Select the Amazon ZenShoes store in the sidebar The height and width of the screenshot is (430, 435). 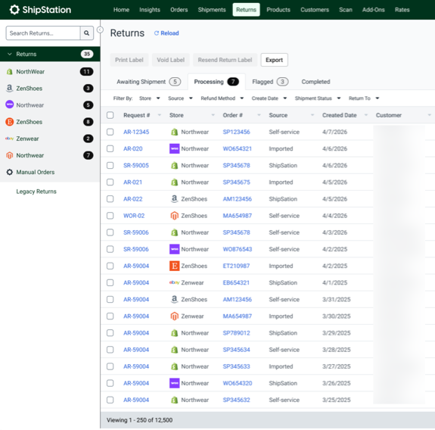pos(50,89)
